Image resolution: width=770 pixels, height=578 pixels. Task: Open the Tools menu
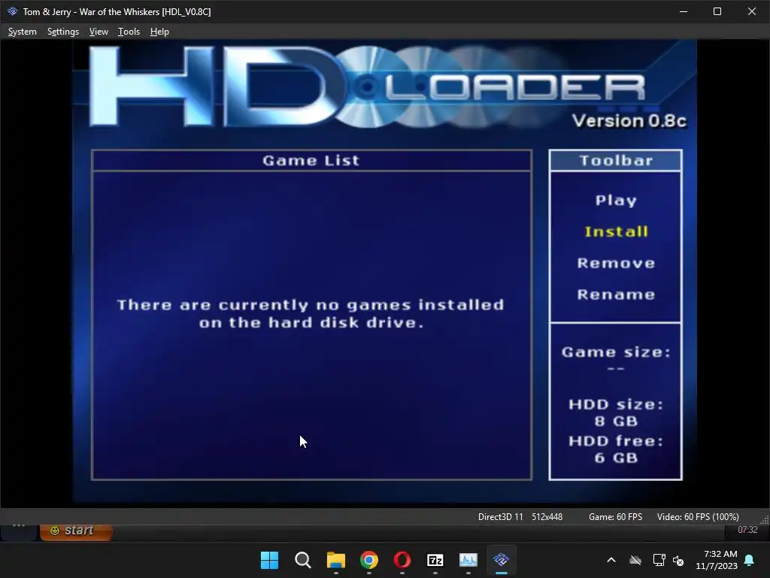tap(129, 32)
